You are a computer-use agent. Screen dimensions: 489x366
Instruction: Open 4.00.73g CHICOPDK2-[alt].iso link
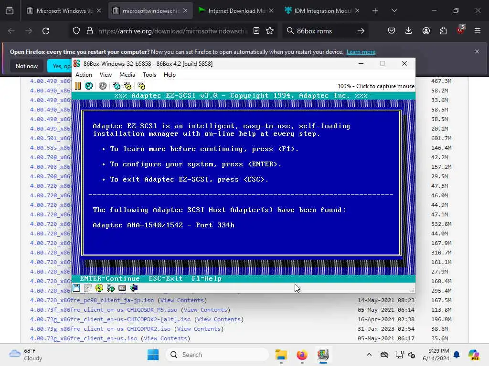pos(110,319)
